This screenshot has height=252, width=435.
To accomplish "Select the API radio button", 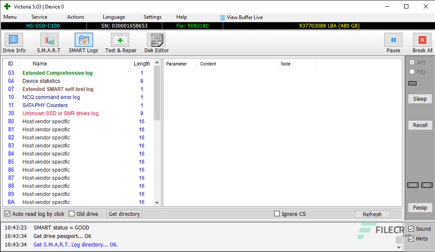I will 412,62.
